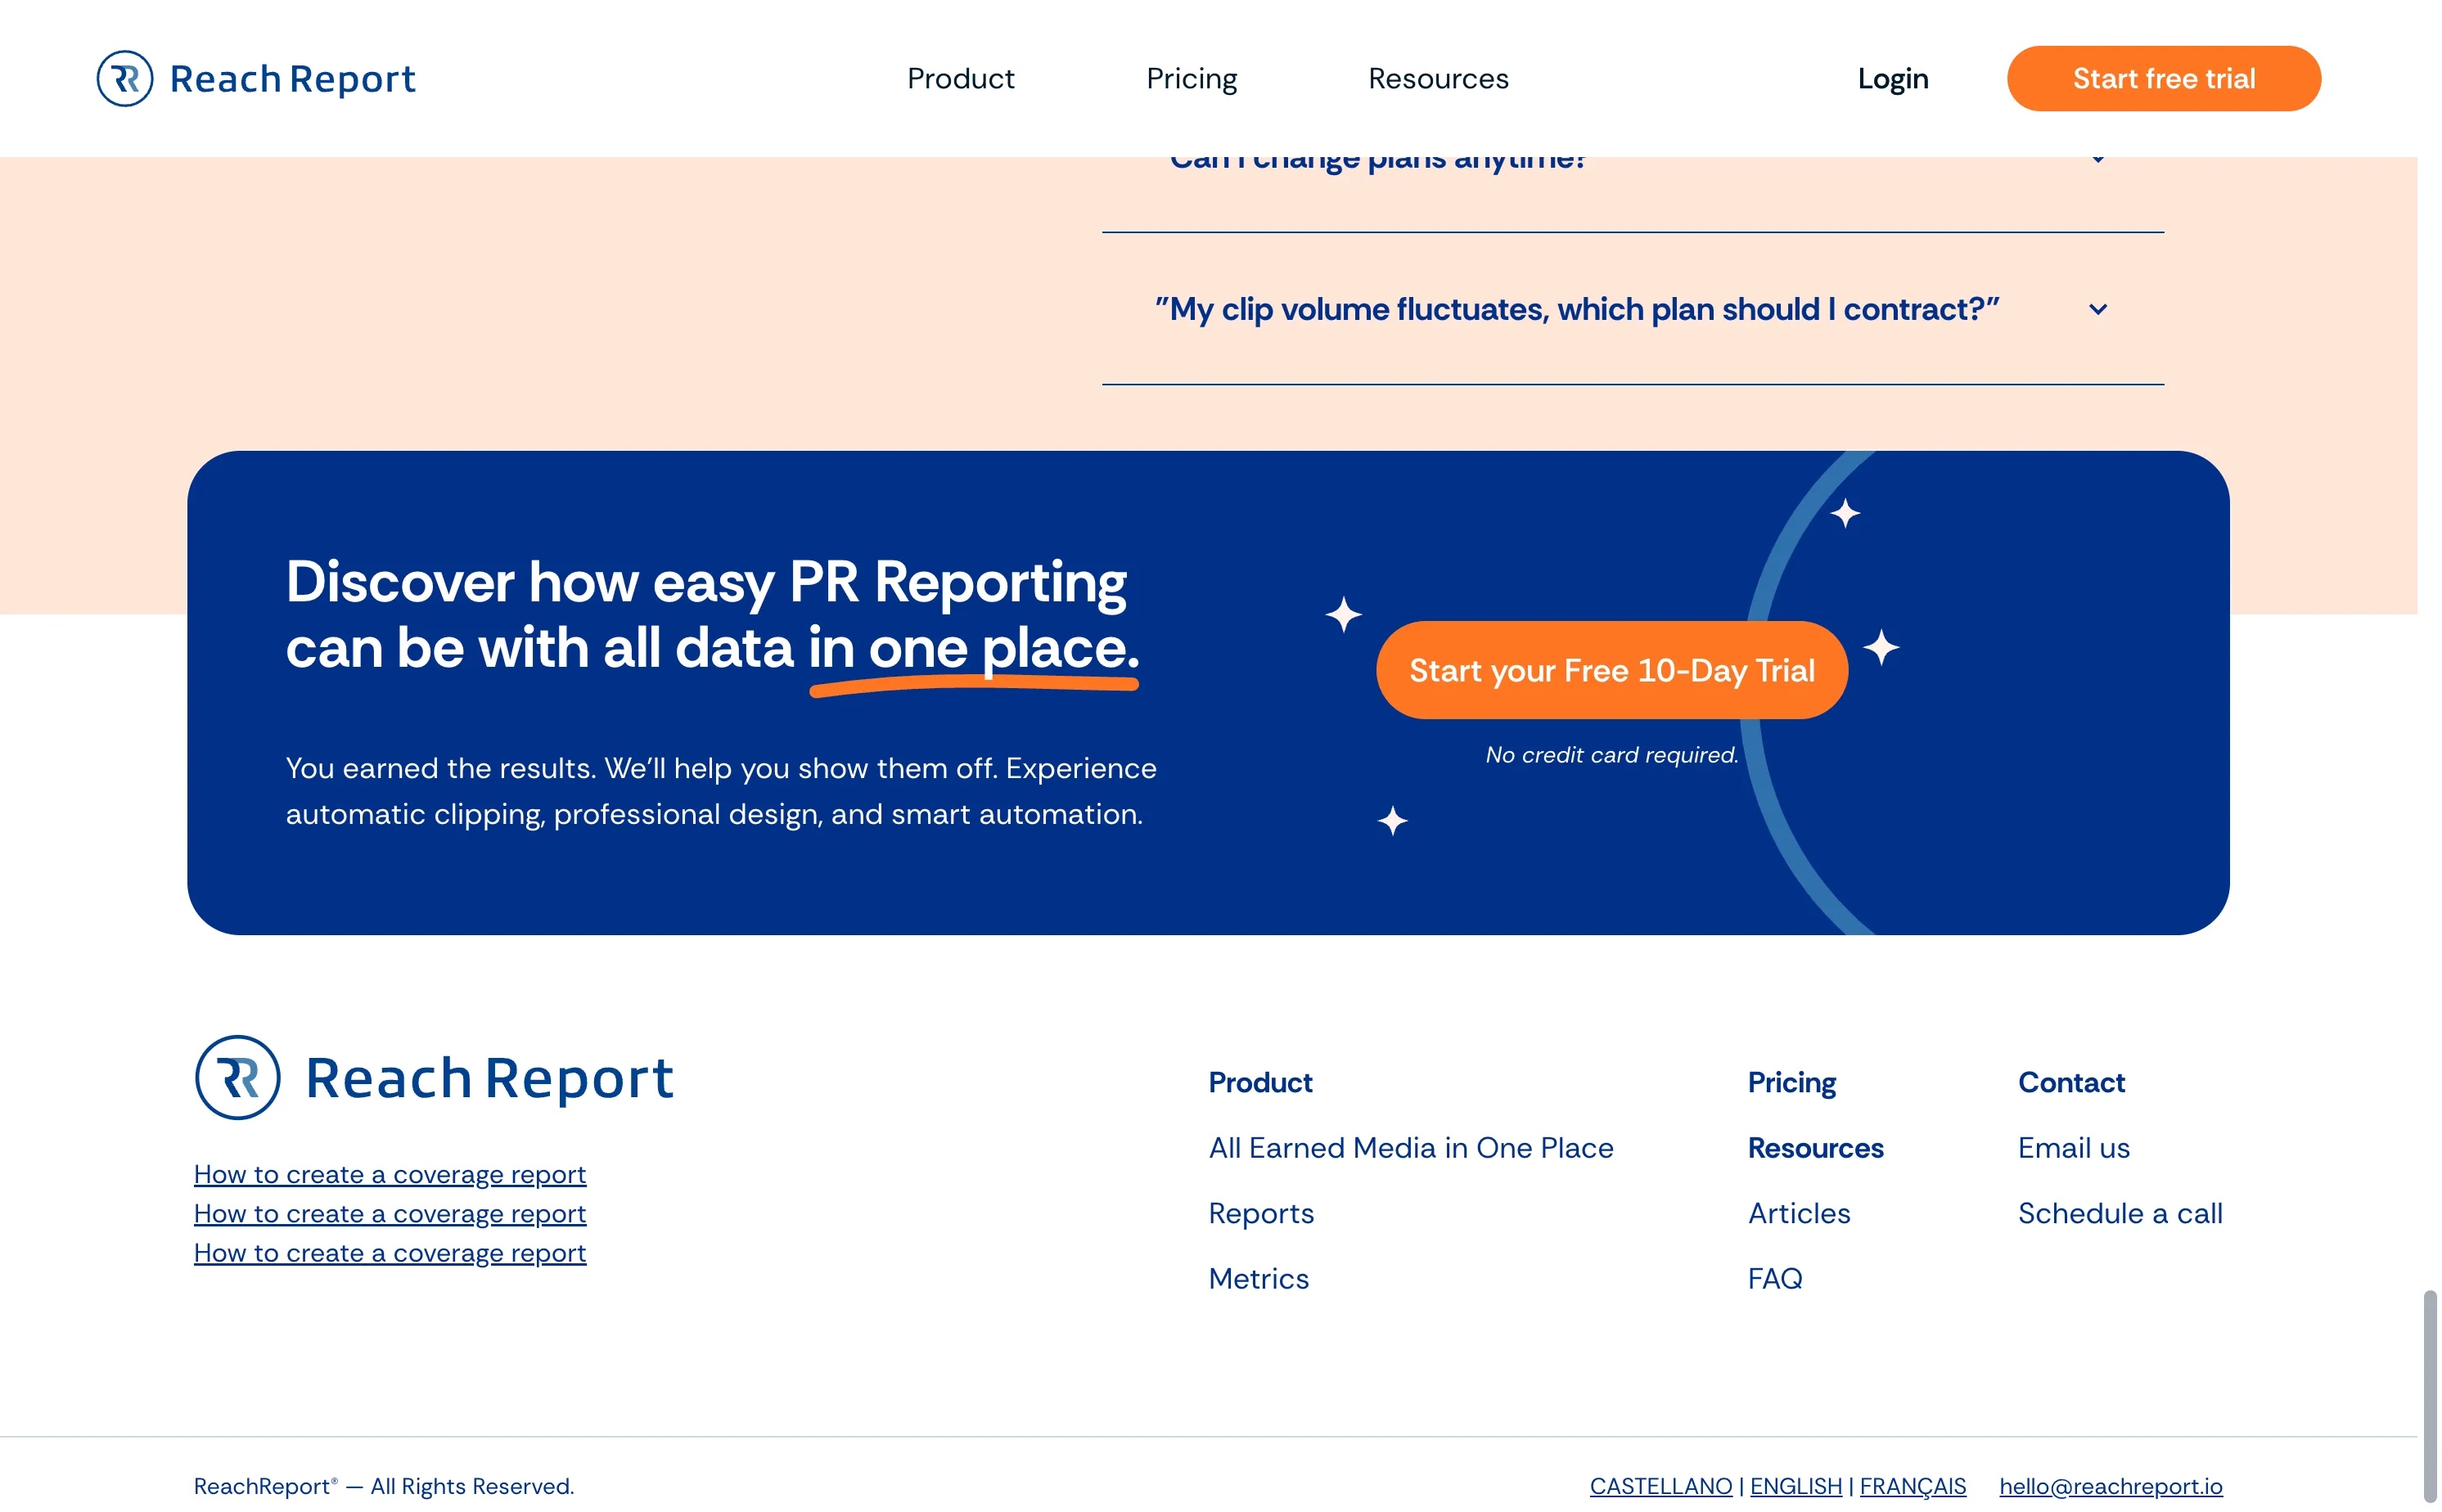2442x1512 pixels.
Task: Open the FAQ page from the footer
Action: [x=1775, y=1278]
